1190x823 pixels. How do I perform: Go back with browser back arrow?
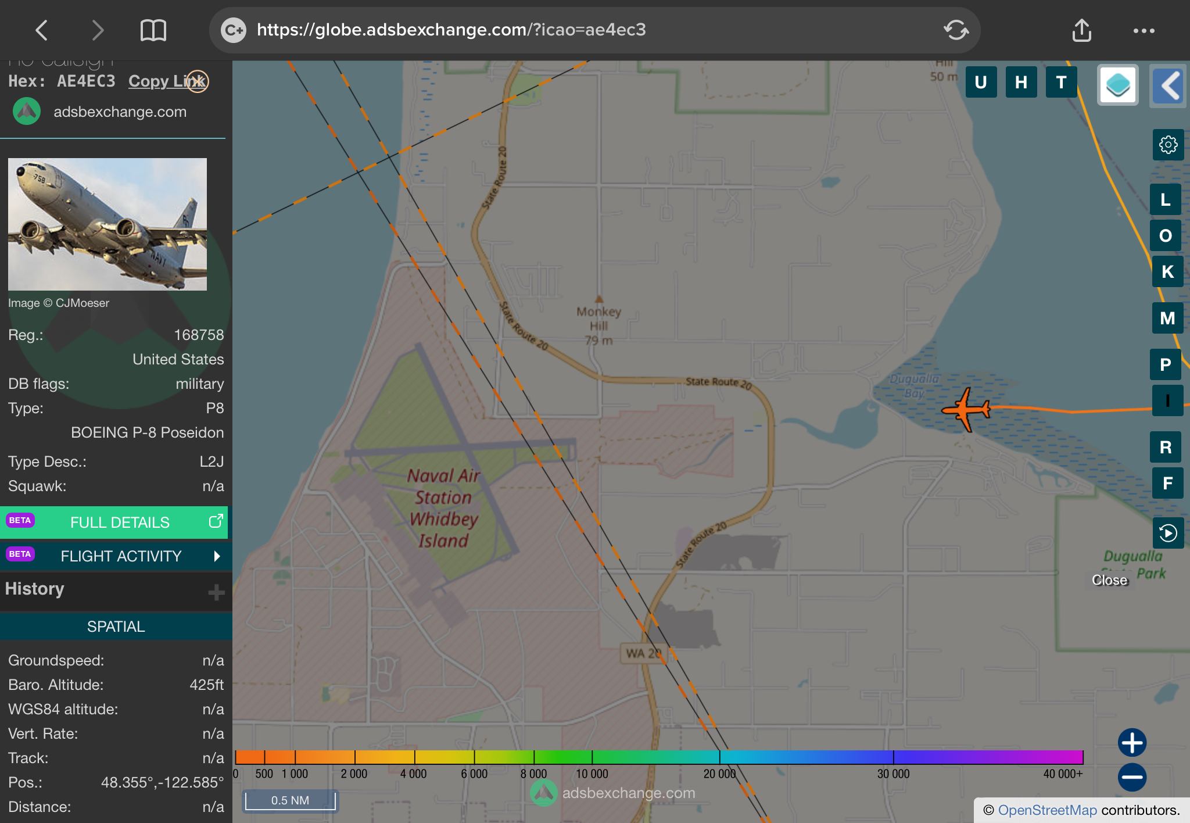click(x=42, y=30)
